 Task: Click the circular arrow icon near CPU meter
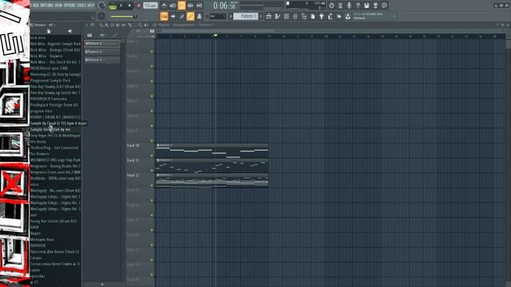331,6
